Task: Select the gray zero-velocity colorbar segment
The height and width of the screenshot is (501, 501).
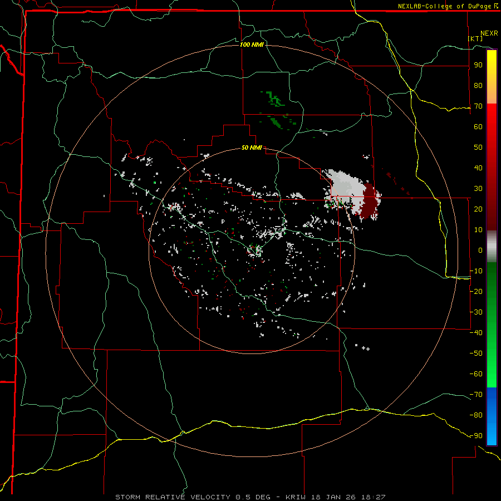Action: pyautogui.click(x=492, y=247)
